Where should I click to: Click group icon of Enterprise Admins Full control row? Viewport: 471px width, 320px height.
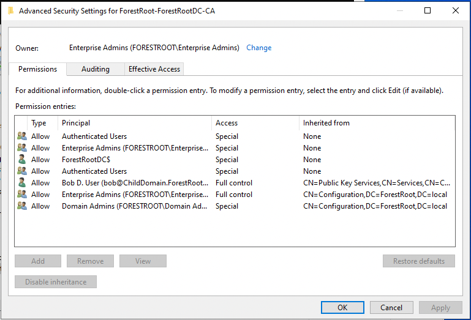point(22,195)
